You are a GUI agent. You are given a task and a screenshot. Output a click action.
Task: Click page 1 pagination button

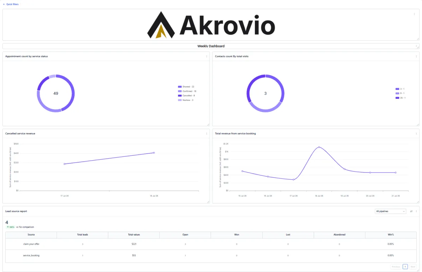click(405, 267)
